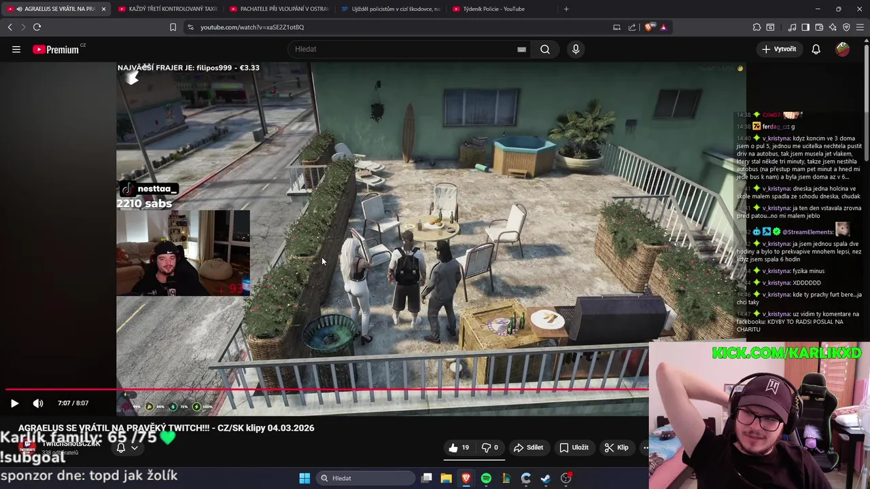Open the YouTube guide hamburger menu
870x489 pixels.
click(16, 49)
